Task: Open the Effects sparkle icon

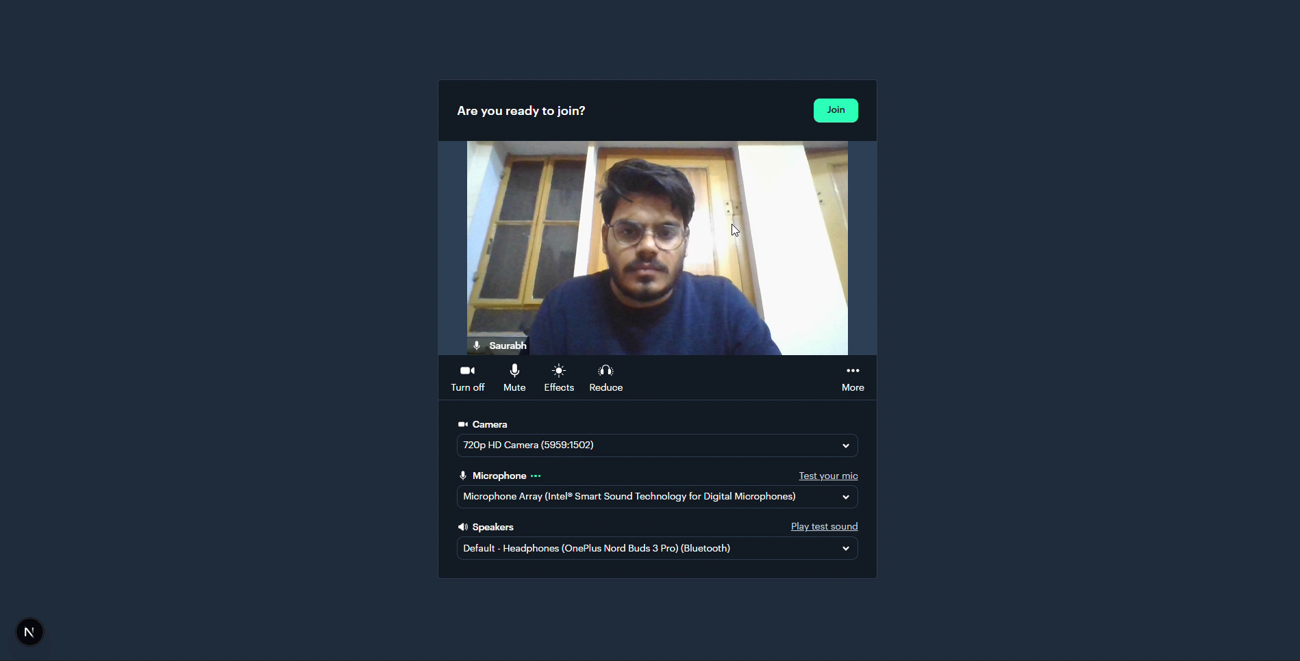Action: pyautogui.click(x=559, y=371)
